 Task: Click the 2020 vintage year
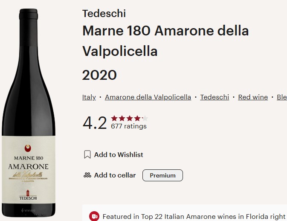[x=99, y=75]
